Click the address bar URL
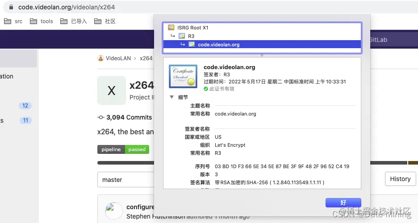This screenshot has height=223, width=418. tap(67, 7)
